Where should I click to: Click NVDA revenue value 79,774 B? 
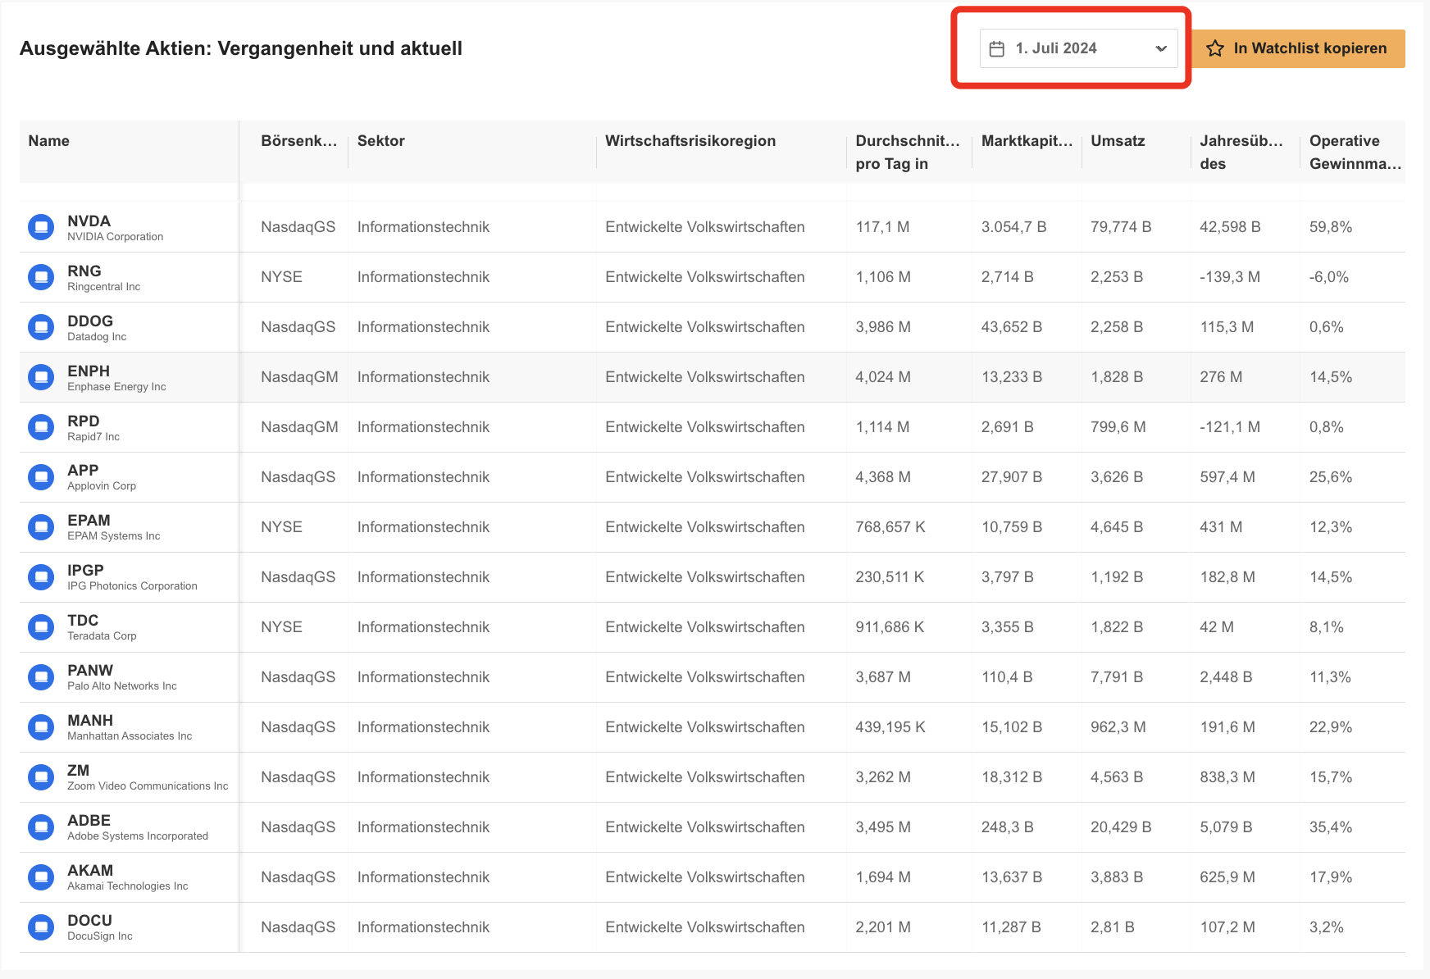(1121, 227)
